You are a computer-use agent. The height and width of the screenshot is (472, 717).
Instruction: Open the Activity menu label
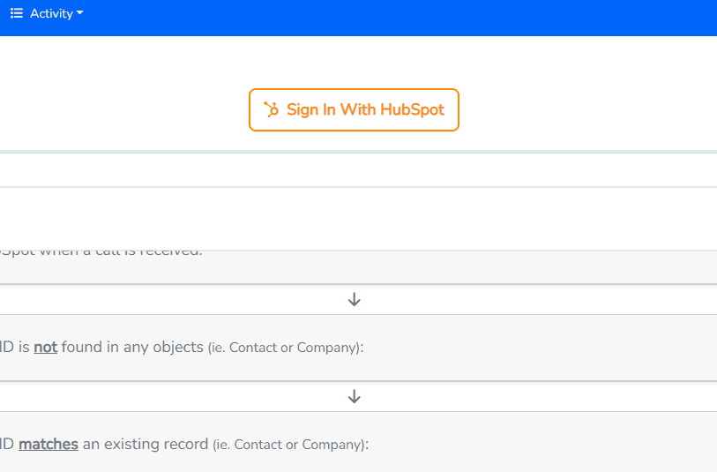51,13
